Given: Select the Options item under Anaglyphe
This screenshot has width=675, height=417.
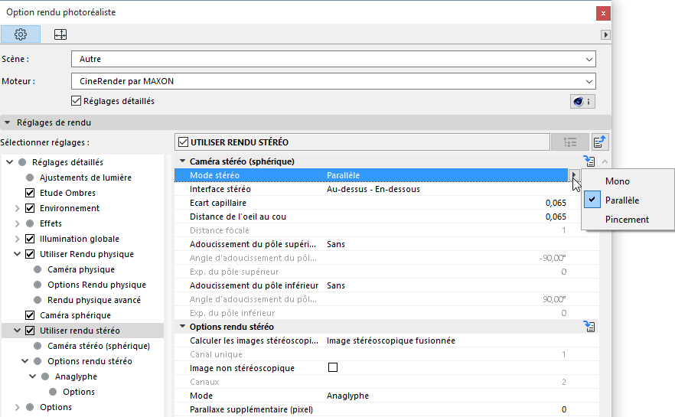Looking at the screenshot, I should click(x=79, y=392).
